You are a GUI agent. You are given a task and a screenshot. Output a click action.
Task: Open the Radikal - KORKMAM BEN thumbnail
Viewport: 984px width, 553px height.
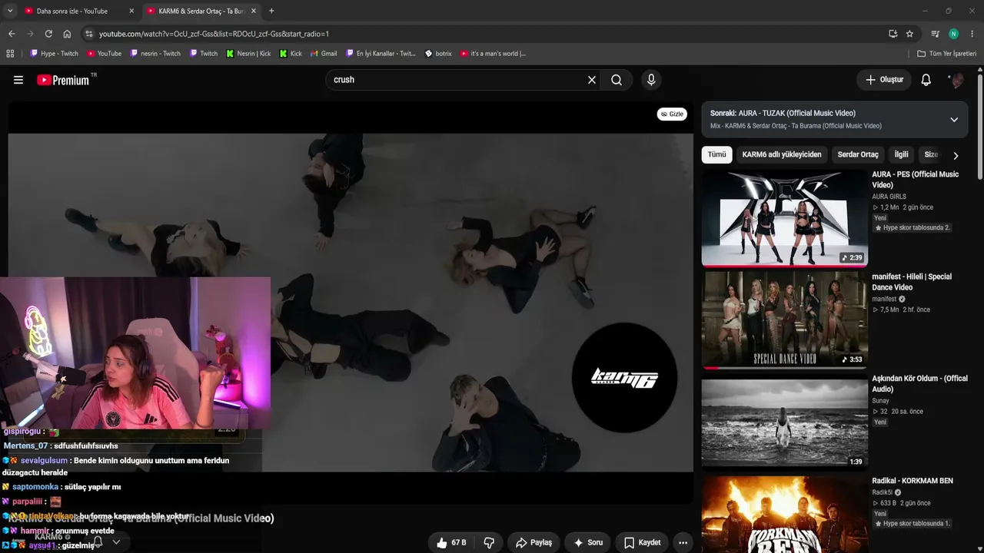(784, 515)
